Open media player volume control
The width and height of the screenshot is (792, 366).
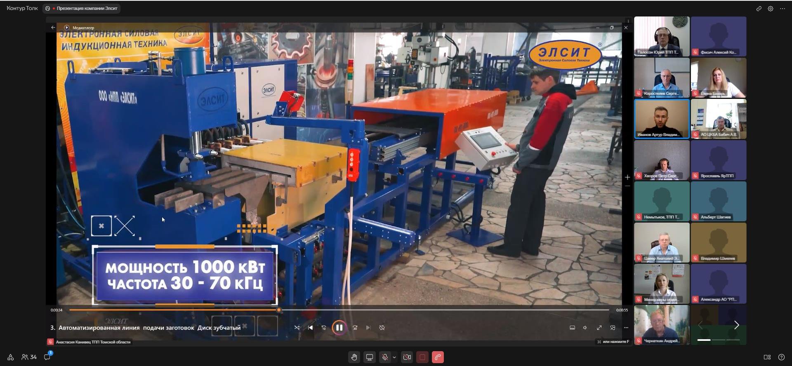point(585,328)
